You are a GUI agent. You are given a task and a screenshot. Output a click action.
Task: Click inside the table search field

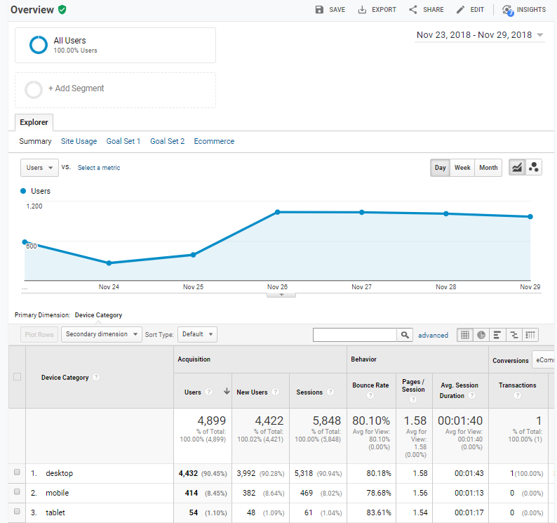[x=354, y=335]
